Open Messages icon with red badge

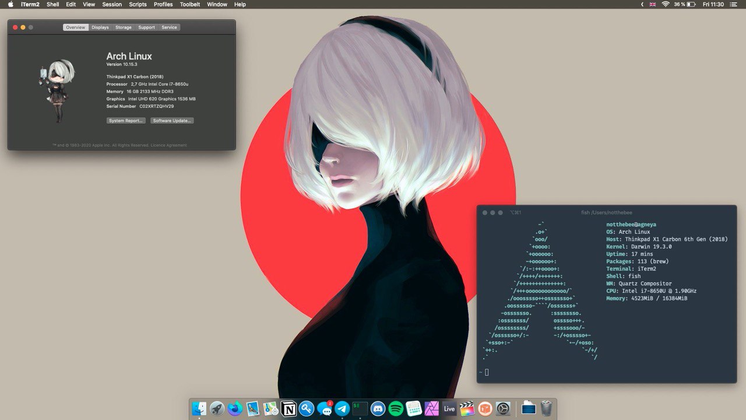(x=325, y=409)
